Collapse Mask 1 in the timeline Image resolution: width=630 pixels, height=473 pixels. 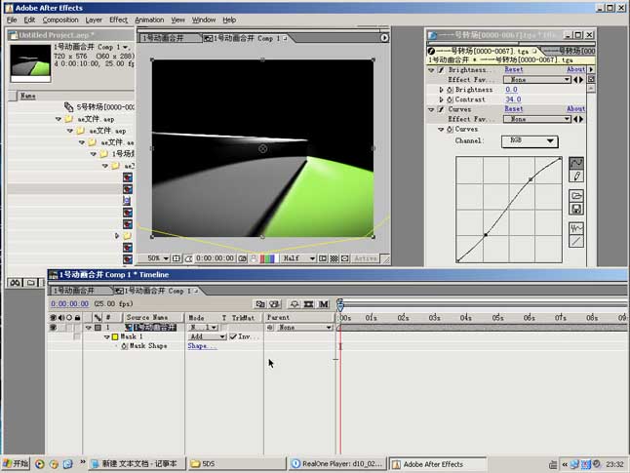(107, 336)
